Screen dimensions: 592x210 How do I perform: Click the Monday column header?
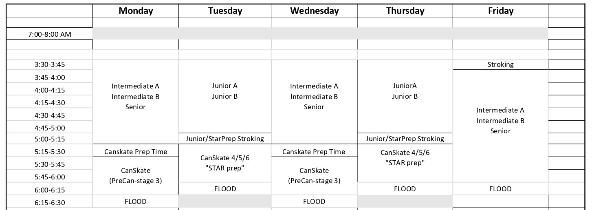[136, 11]
